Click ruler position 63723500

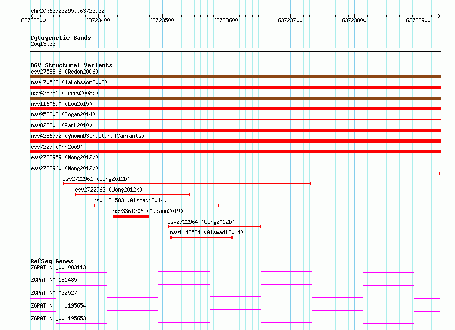162,20
